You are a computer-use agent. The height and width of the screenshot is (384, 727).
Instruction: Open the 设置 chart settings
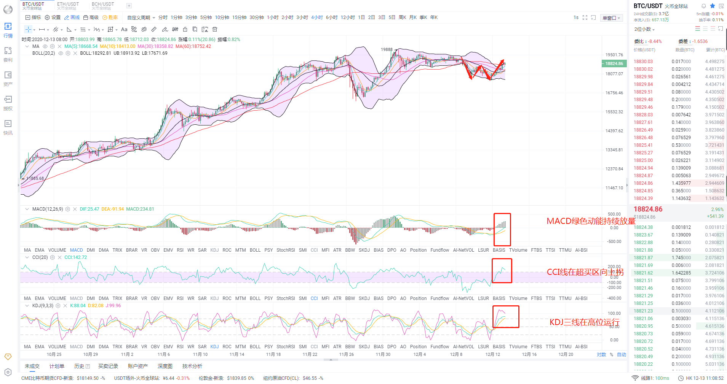click(51, 17)
